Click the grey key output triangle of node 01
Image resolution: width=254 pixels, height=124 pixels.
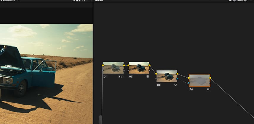click(124, 70)
